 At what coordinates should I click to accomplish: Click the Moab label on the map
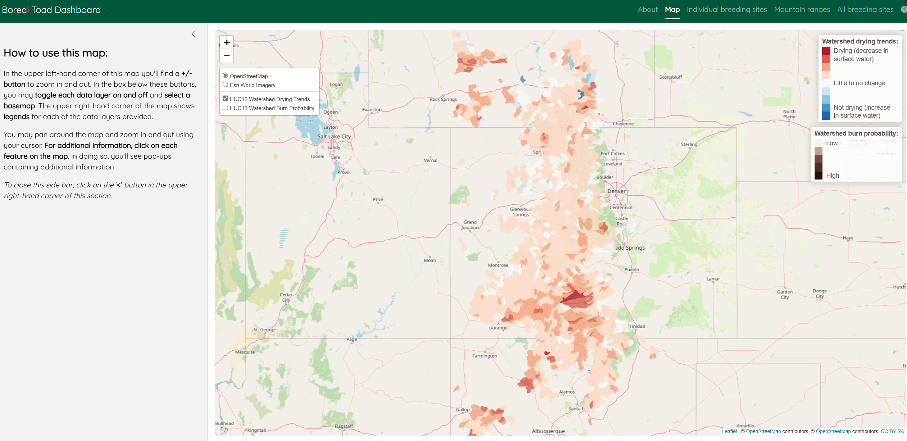430,260
